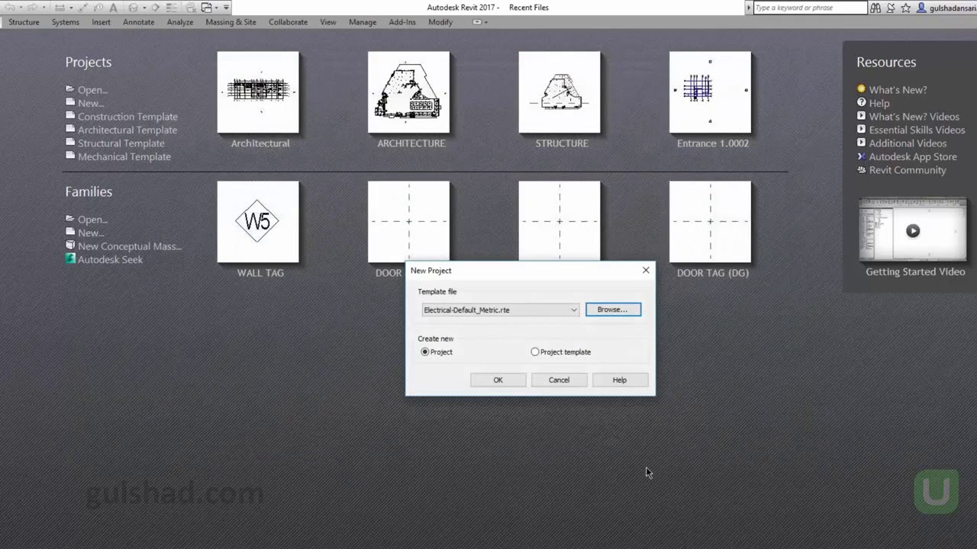
Task: Expand the Switch Windows dropdown arrow
Action: coord(216,8)
